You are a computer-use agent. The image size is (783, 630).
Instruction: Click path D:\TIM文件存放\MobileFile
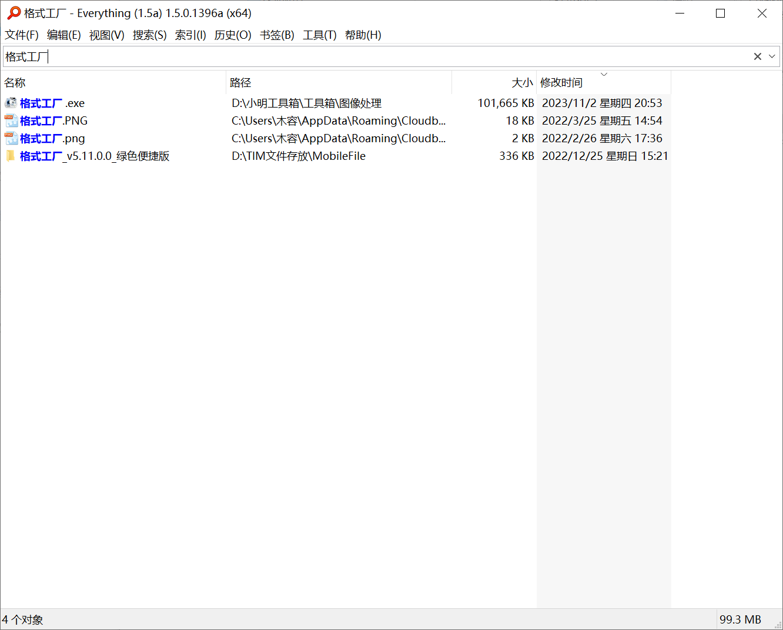point(299,156)
